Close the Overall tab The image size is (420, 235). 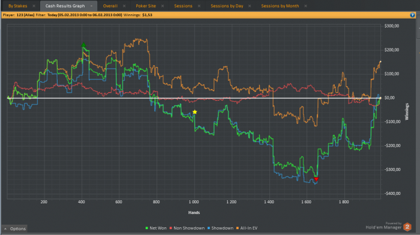point(124,6)
